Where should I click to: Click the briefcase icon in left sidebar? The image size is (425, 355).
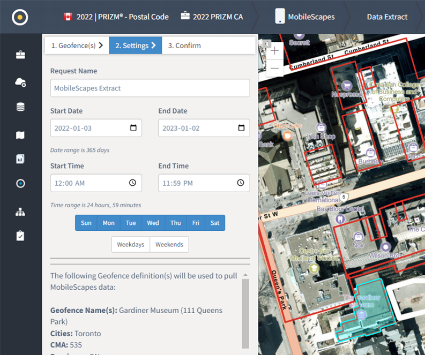(20, 55)
